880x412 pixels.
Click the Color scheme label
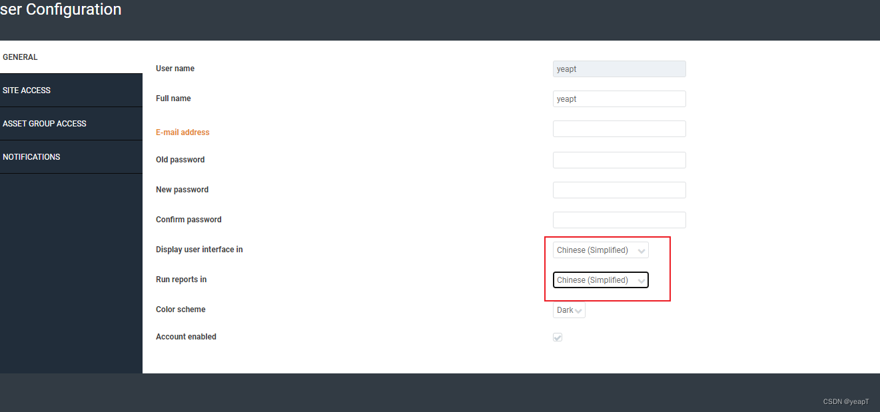click(x=181, y=309)
